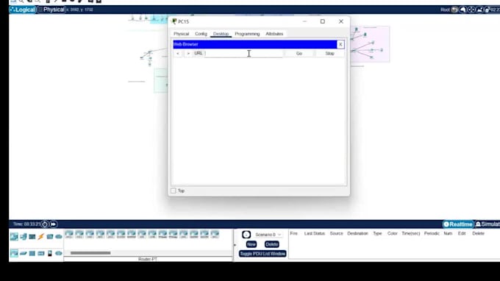Click the browser back arrow button
500x281 pixels.
178,53
